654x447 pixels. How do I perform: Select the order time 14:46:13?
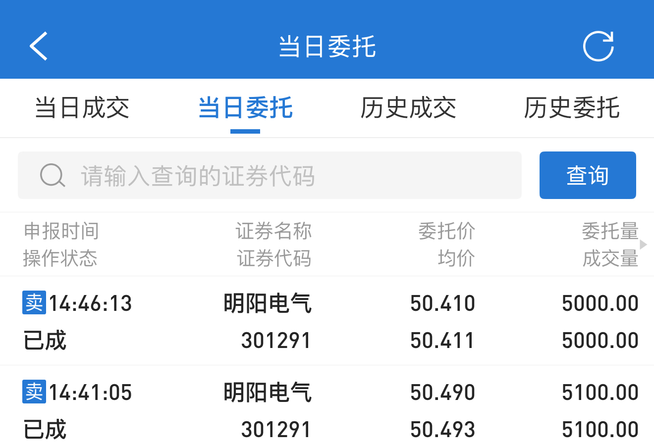pos(91,303)
